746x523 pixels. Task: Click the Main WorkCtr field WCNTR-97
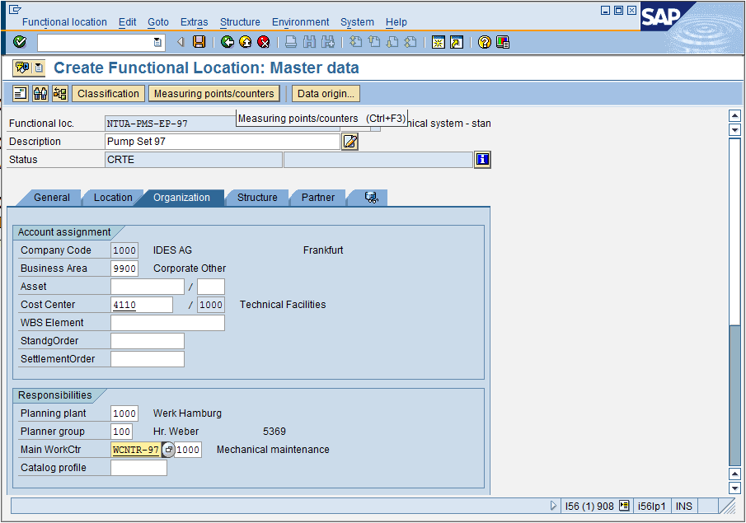(137, 450)
